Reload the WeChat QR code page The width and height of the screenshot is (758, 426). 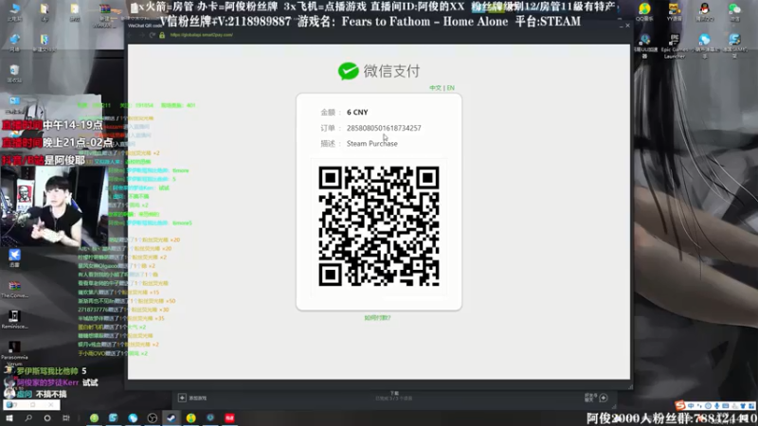click(x=153, y=35)
